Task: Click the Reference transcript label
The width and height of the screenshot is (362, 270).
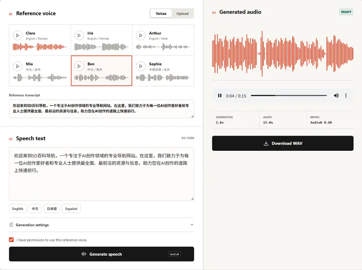Action: (24, 95)
